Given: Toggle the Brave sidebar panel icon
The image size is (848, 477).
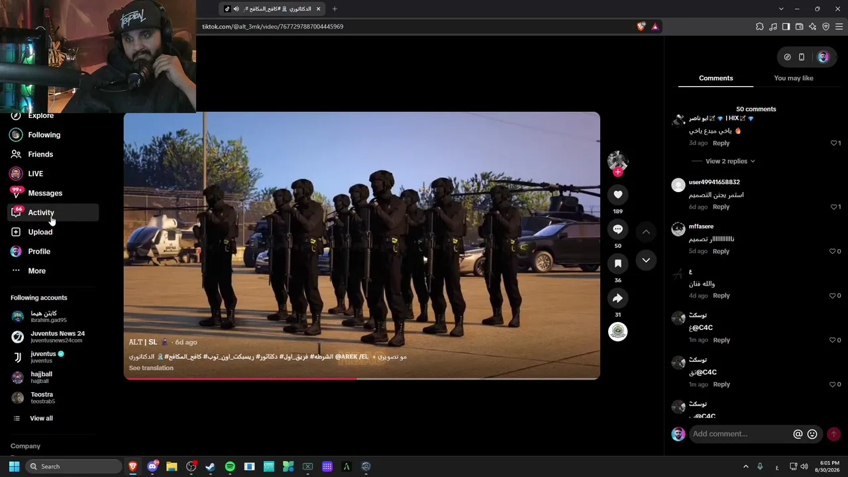Looking at the screenshot, I should 786,26.
